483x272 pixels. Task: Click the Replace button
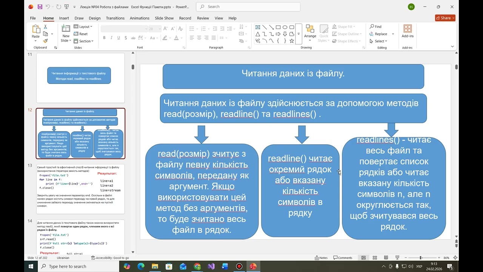[378, 34]
